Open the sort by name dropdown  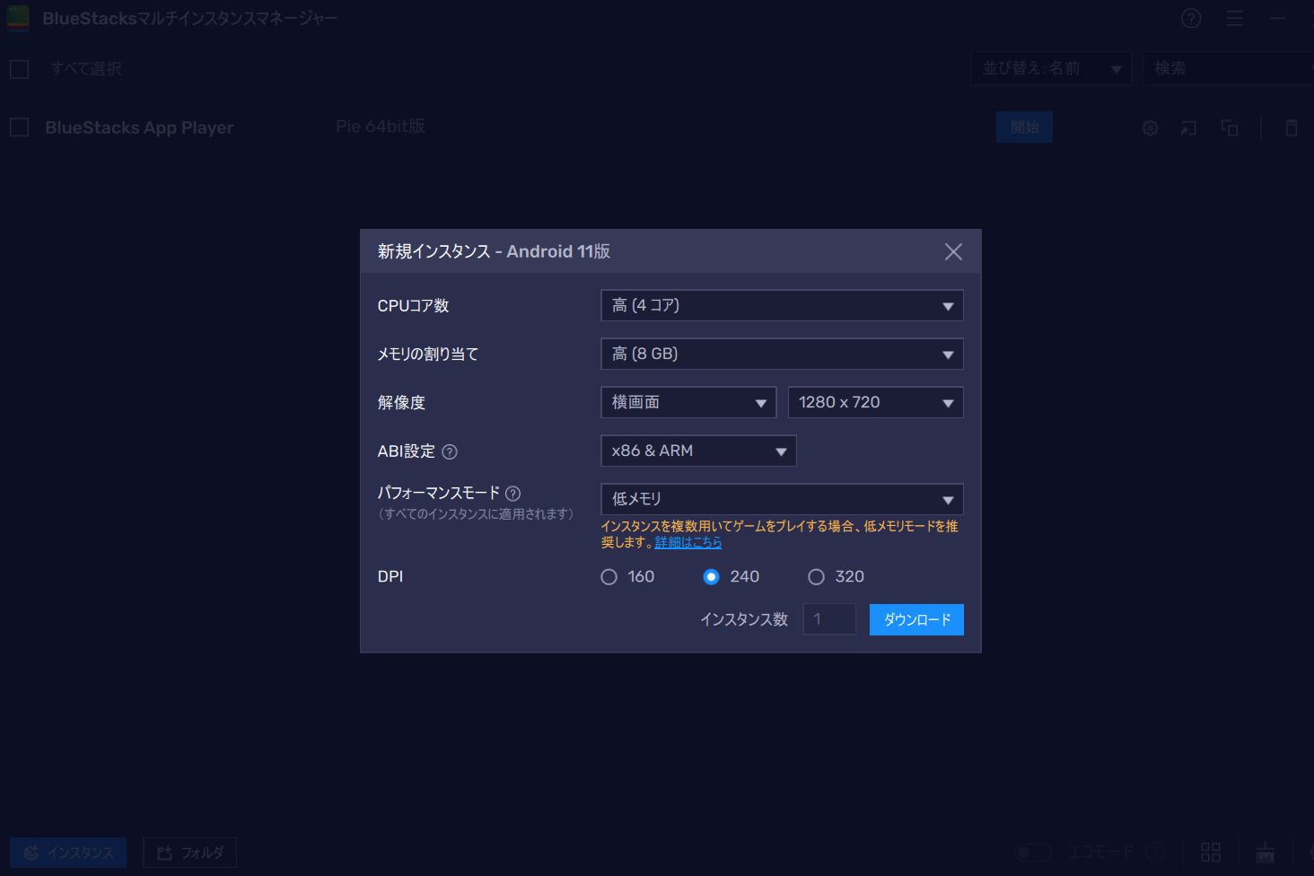click(1052, 69)
